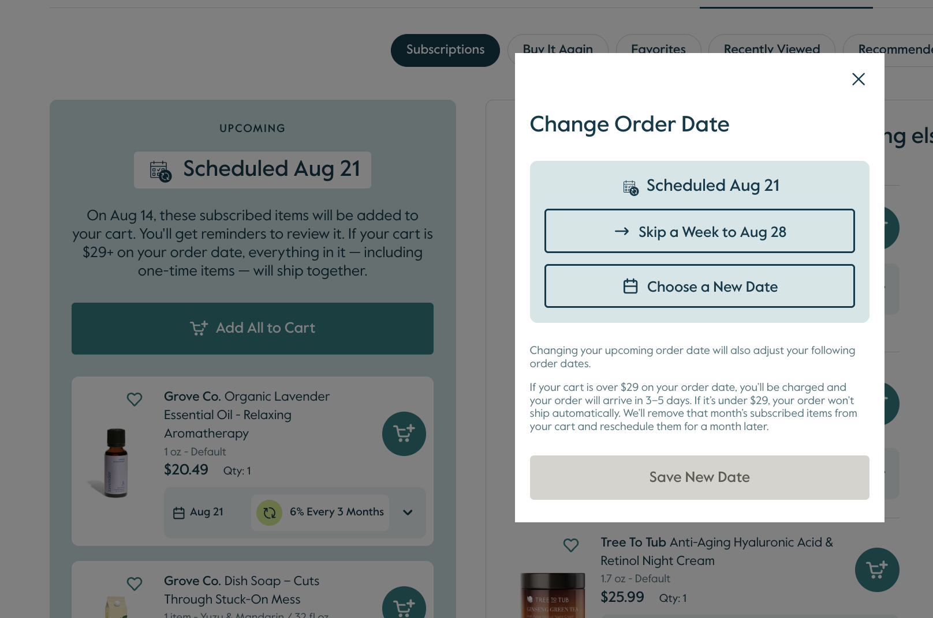Screen dimensions: 933x618
Task: Favorite the Tree To Tub Night Cream heart
Action: 571,545
